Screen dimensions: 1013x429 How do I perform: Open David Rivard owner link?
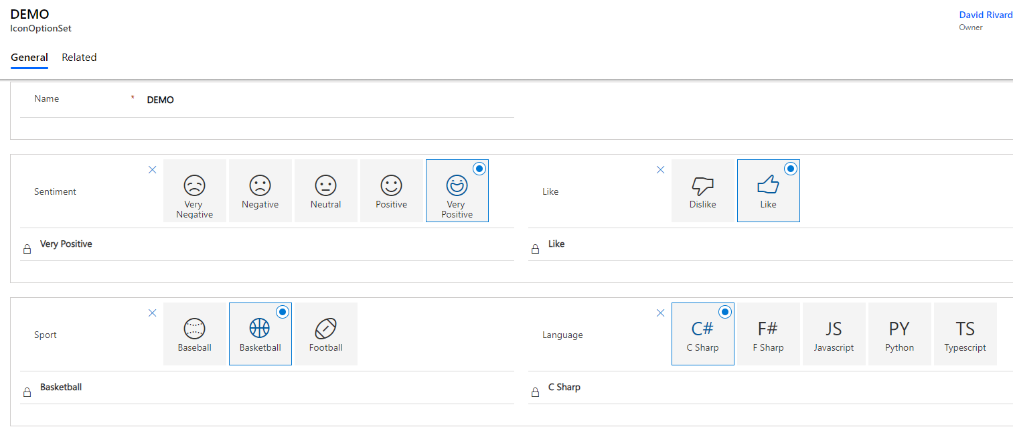coord(986,15)
